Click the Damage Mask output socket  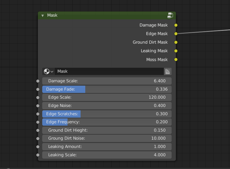point(176,25)
